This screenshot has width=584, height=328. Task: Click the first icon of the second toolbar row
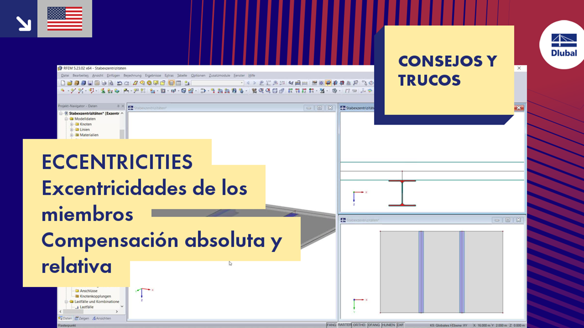pyautogui.click(x=63, y=91)
